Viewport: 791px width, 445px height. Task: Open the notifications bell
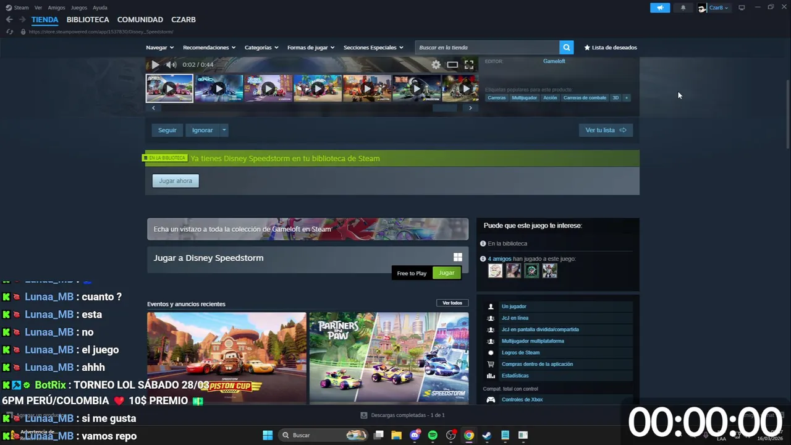683,7
